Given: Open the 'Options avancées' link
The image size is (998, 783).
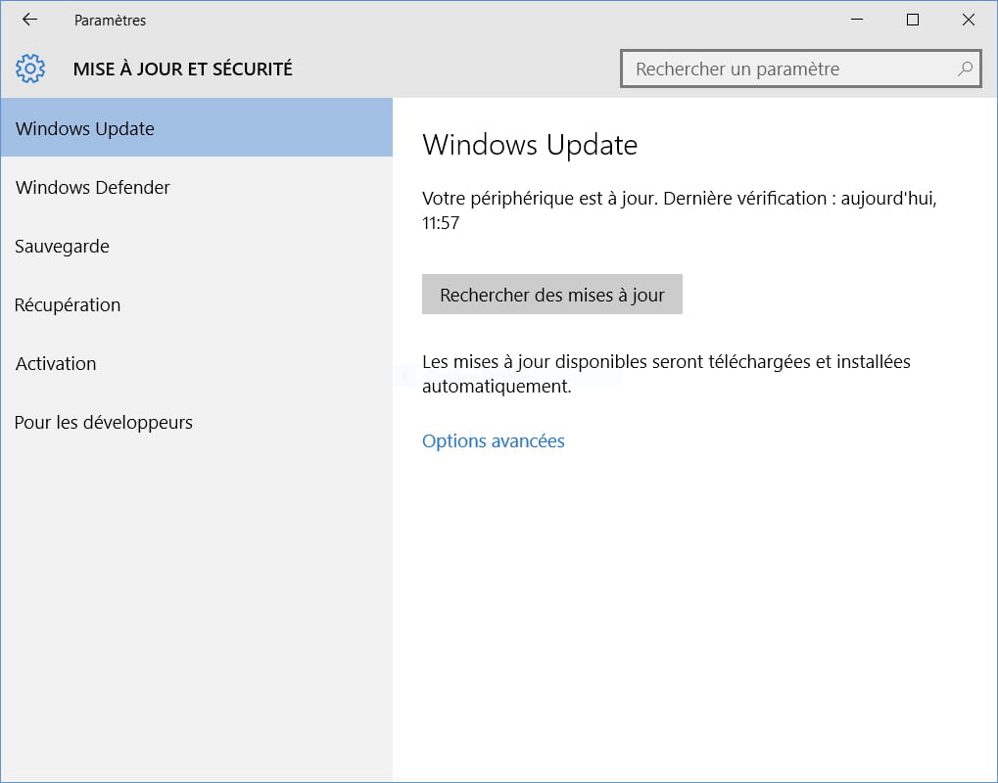Looking at the screenshot, I should 494,440.
